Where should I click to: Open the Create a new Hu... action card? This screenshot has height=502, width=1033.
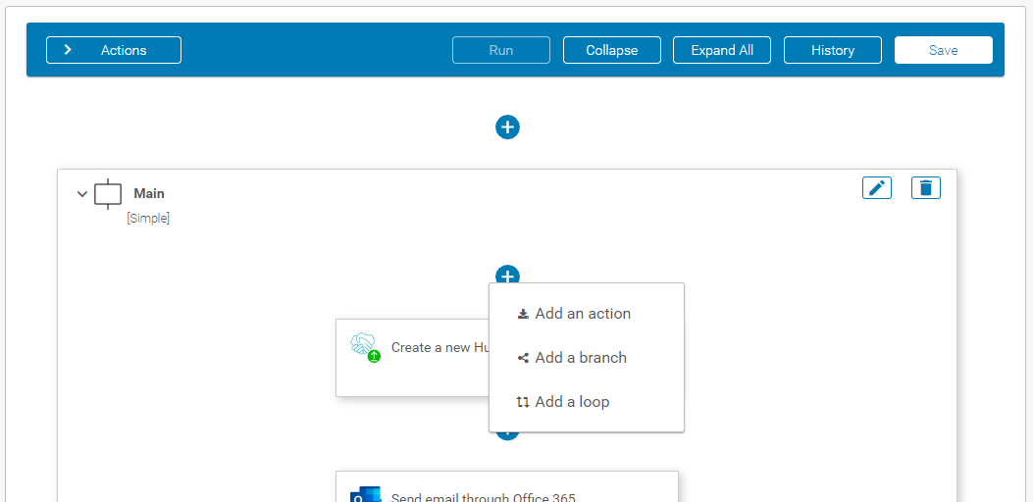click(412, 358)
